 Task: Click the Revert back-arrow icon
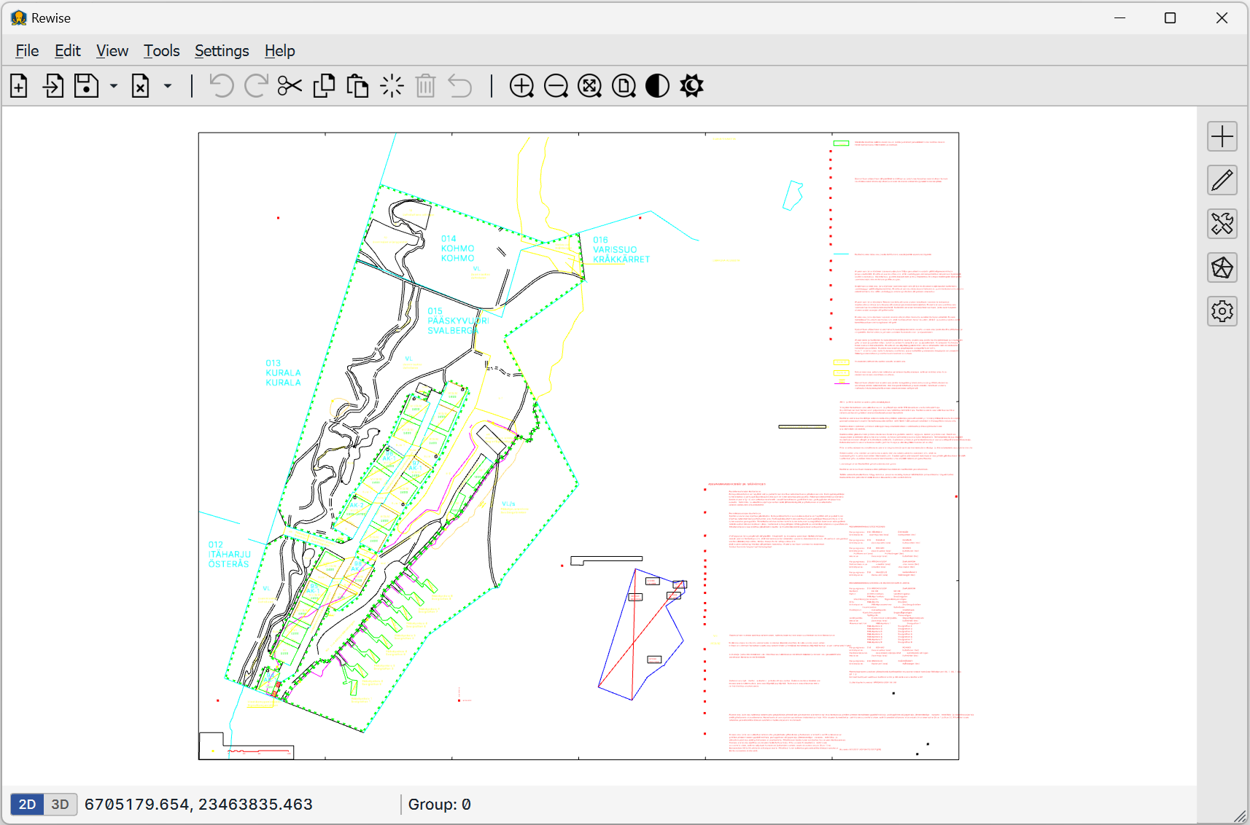tap(460, 86)
